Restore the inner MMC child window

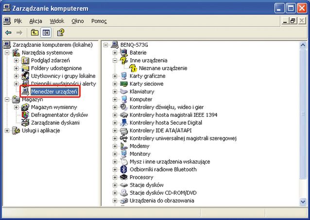293,20
